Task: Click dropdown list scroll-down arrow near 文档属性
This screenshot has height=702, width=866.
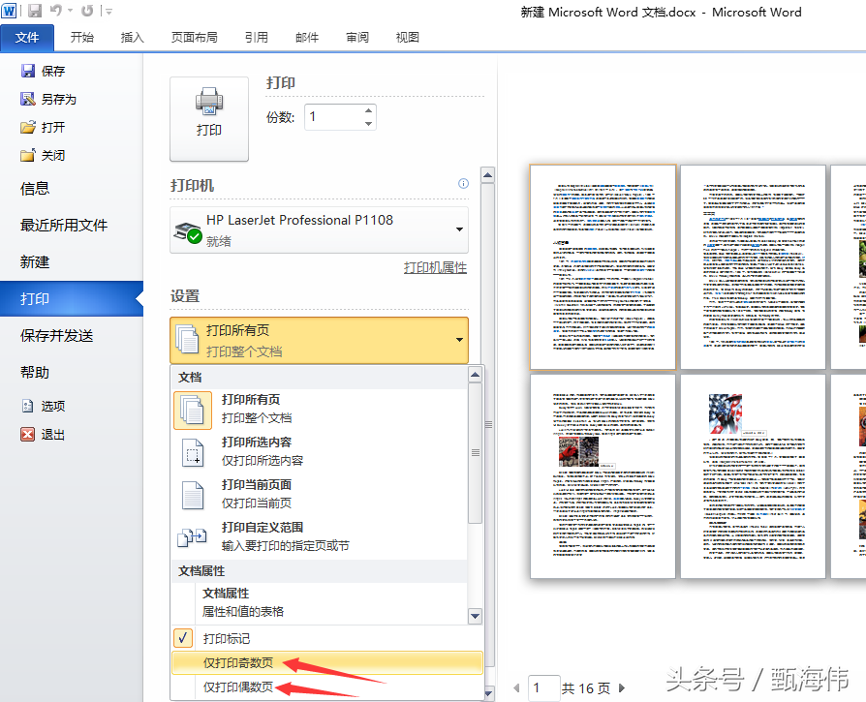Action: [x=475, y=616]
